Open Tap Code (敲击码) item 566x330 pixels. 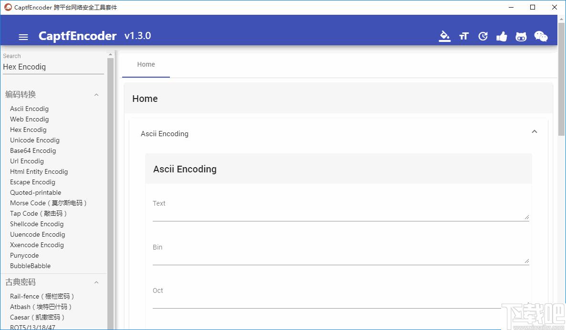38,213
